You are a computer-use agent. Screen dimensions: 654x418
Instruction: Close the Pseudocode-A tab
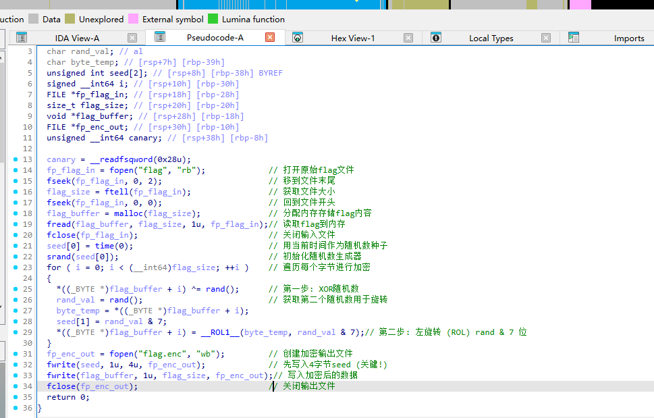point(270,38)
